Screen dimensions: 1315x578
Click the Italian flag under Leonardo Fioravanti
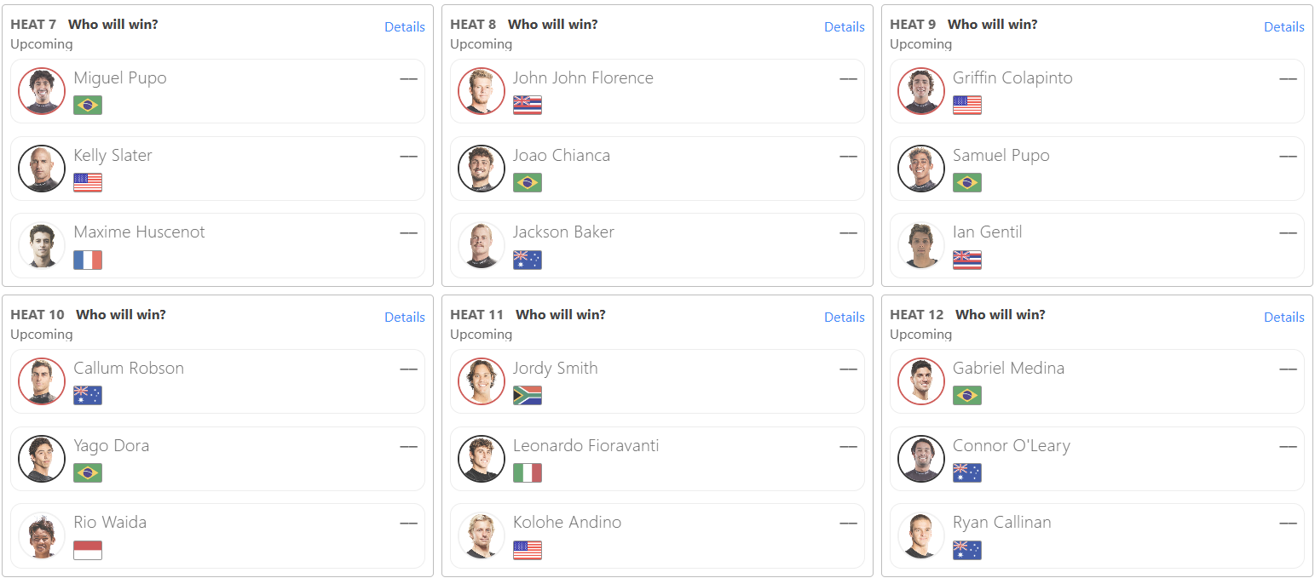[528, 472]
